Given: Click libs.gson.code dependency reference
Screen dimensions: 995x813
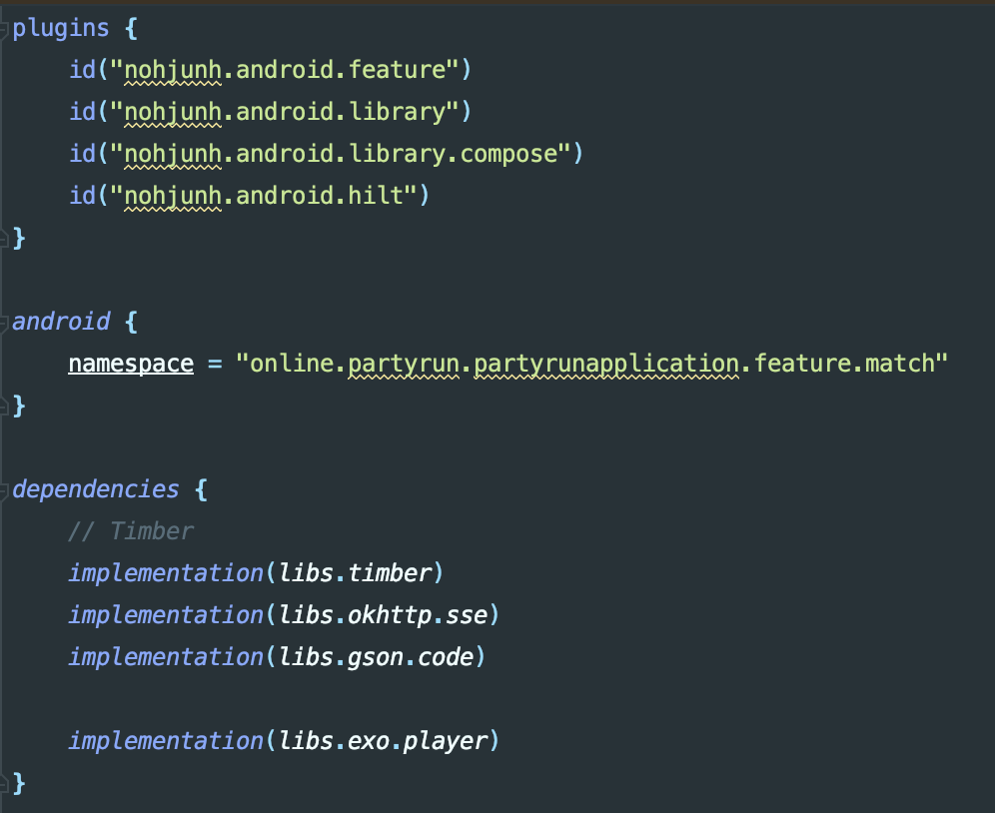Looking at the screenshot, I should point(377,657).
